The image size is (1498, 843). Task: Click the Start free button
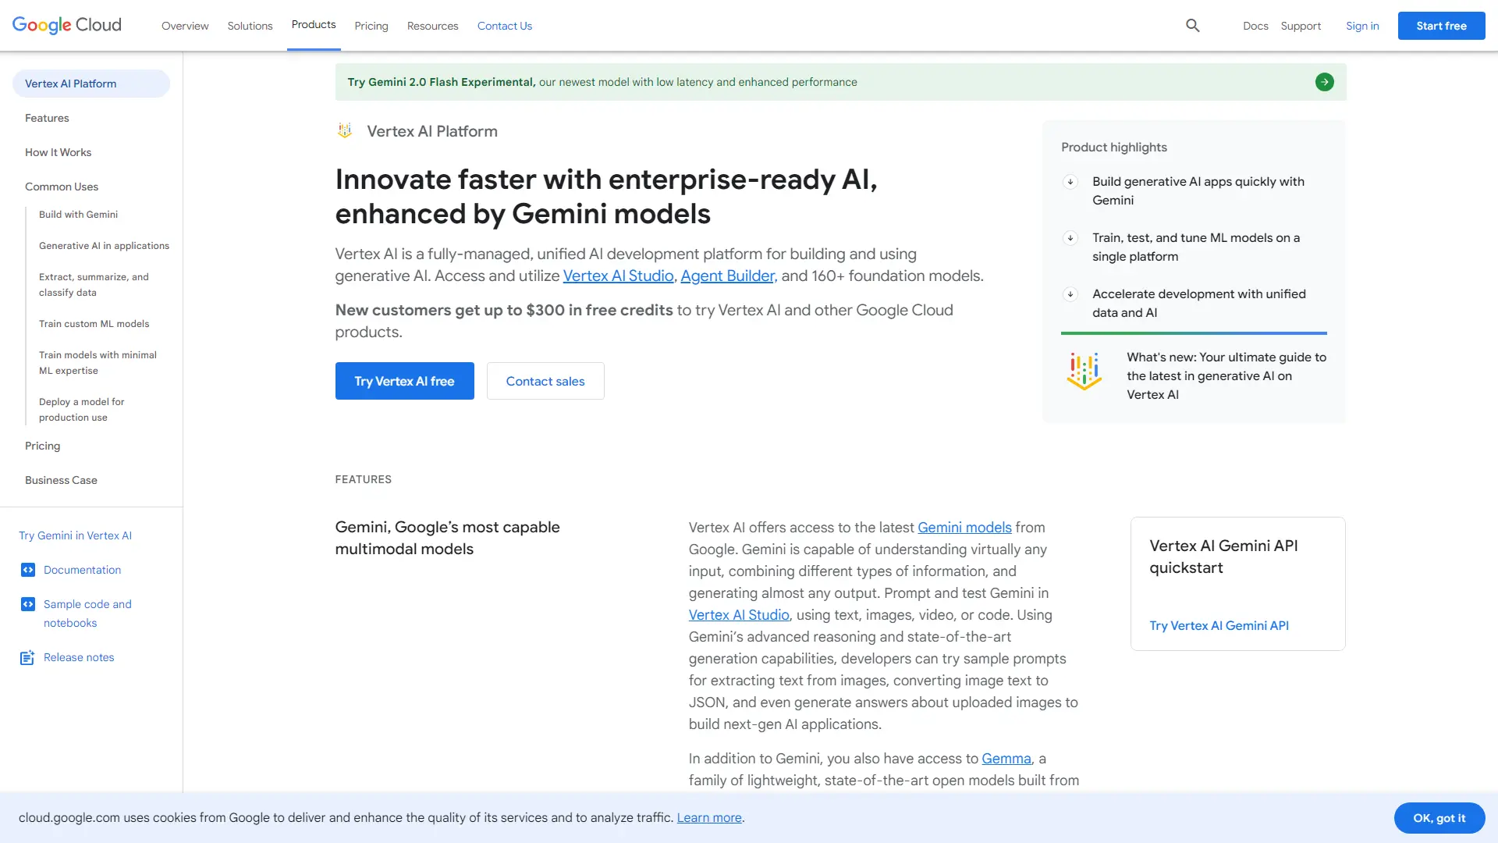click(x=1441, y=25)
